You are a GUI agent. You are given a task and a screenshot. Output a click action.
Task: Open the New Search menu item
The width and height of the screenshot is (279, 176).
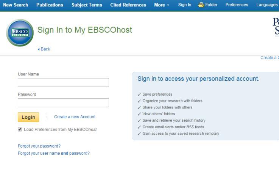(16, 5)
